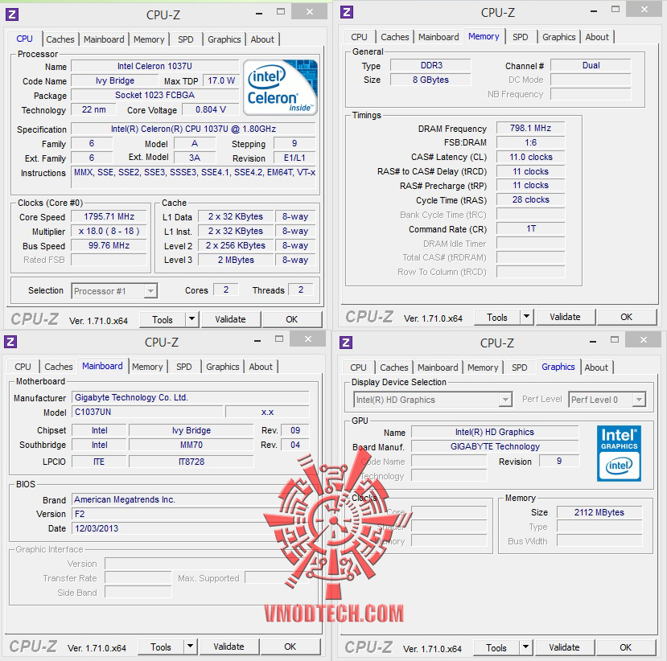
Task: Open CPU tab in Mainboard window
Action: pos(23,367)
